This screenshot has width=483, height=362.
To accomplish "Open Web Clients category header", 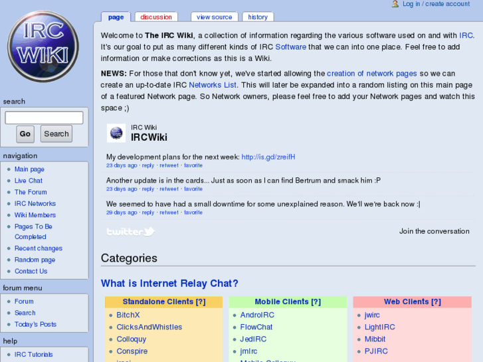I will click(x=412, y=302).
